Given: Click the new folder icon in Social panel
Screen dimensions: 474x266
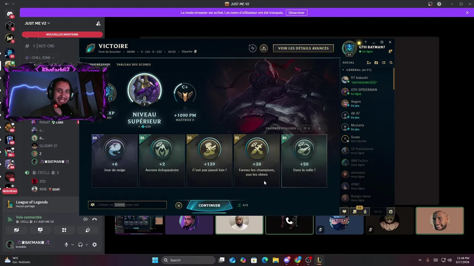Looking at the screenshot, I should pyautogui.click(x=376, y=63).
